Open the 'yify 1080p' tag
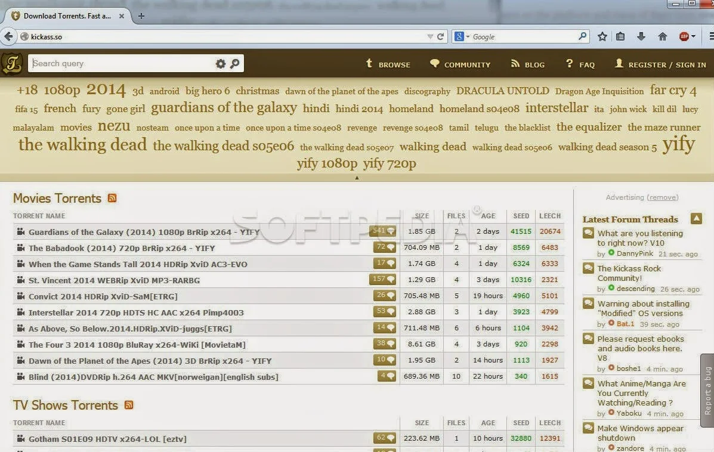 pos(327,163)
